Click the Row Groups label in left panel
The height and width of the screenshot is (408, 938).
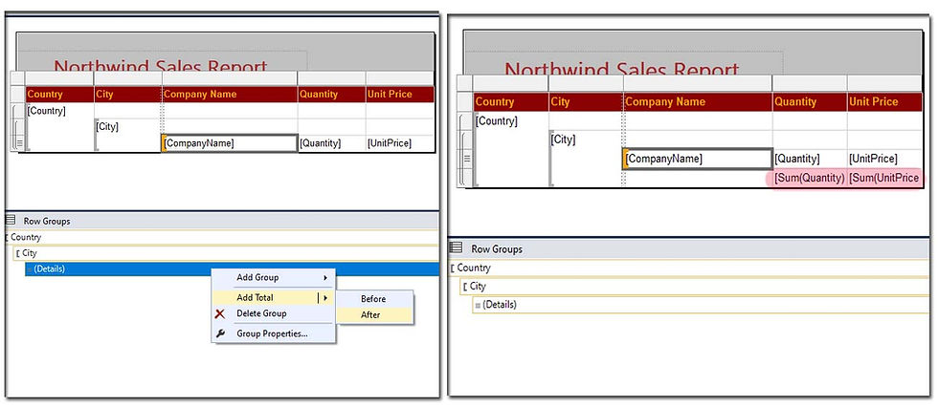[x=47, y=221]
